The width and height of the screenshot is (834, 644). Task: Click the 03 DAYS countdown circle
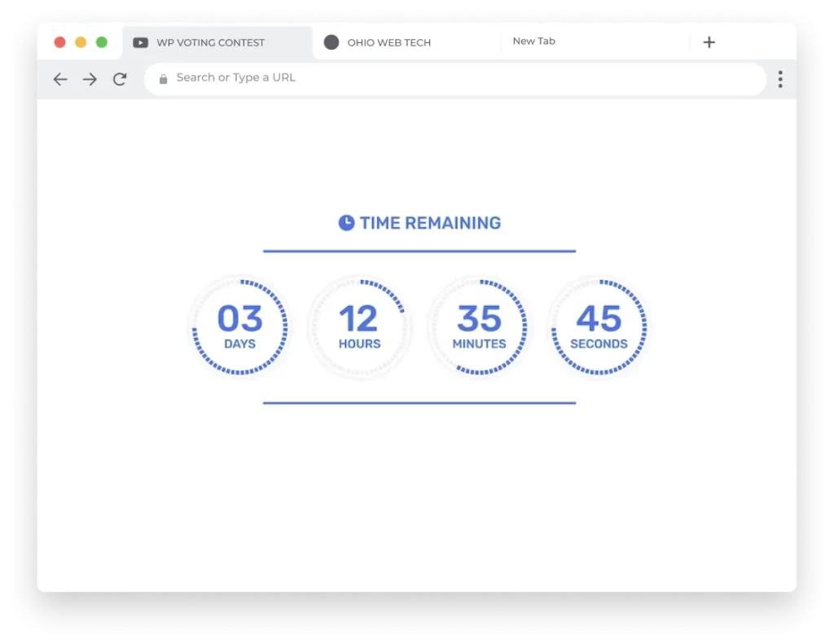[x=240, y=327]
